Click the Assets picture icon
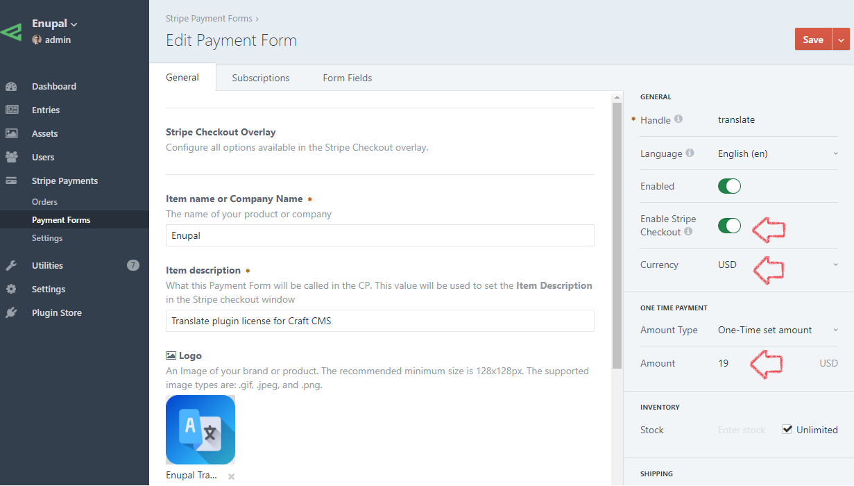 pyautogui.click(x=11, y=133)
